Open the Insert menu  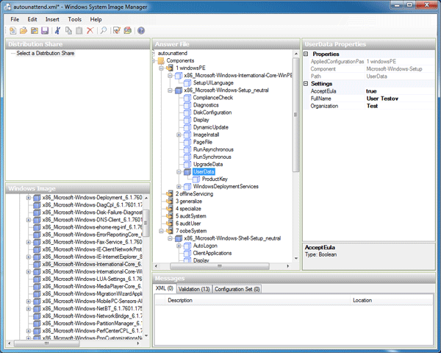[52, 18]
